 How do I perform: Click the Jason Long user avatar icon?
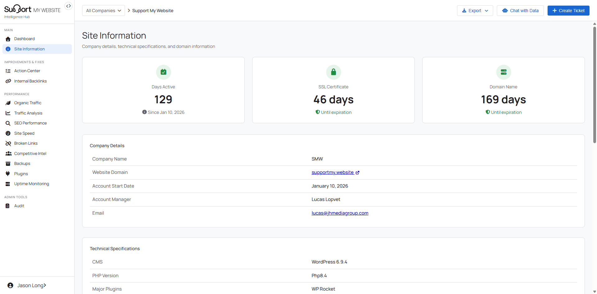10,286
